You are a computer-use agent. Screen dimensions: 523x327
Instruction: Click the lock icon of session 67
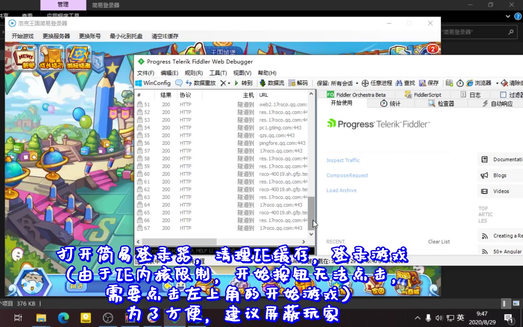pos(140,228)
